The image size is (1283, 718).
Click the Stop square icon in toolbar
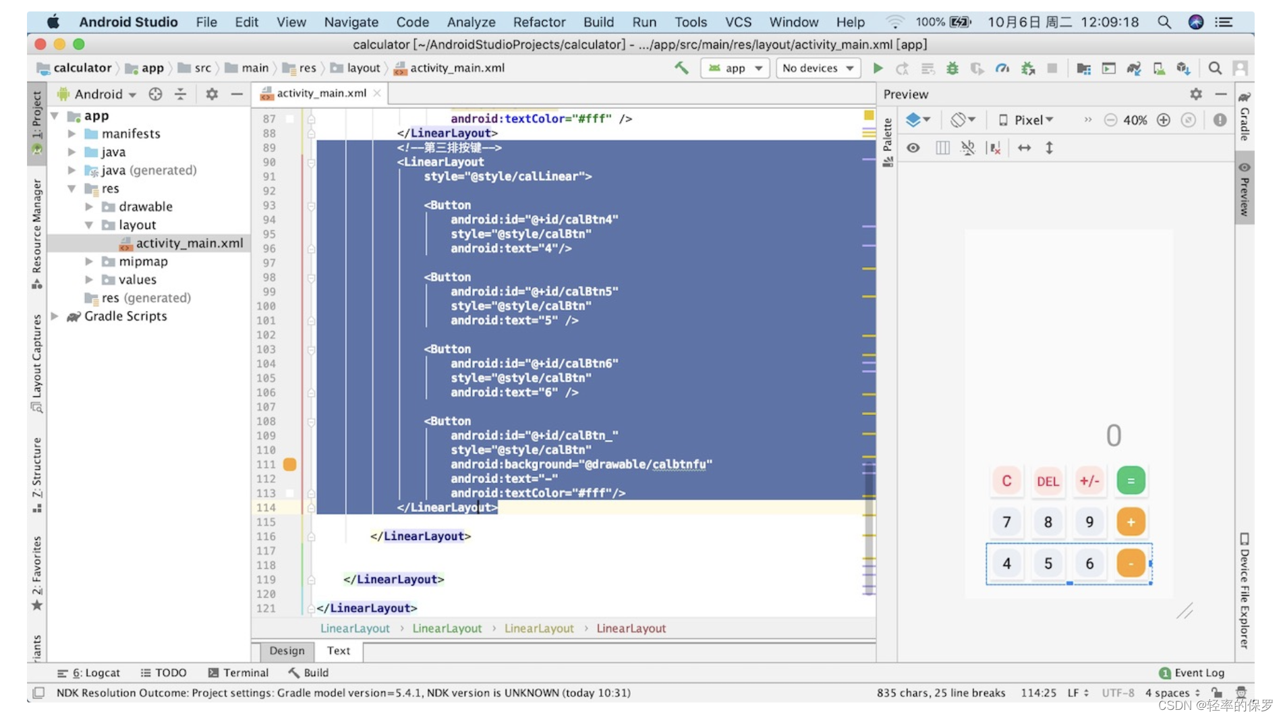[x=1052, y=68]
